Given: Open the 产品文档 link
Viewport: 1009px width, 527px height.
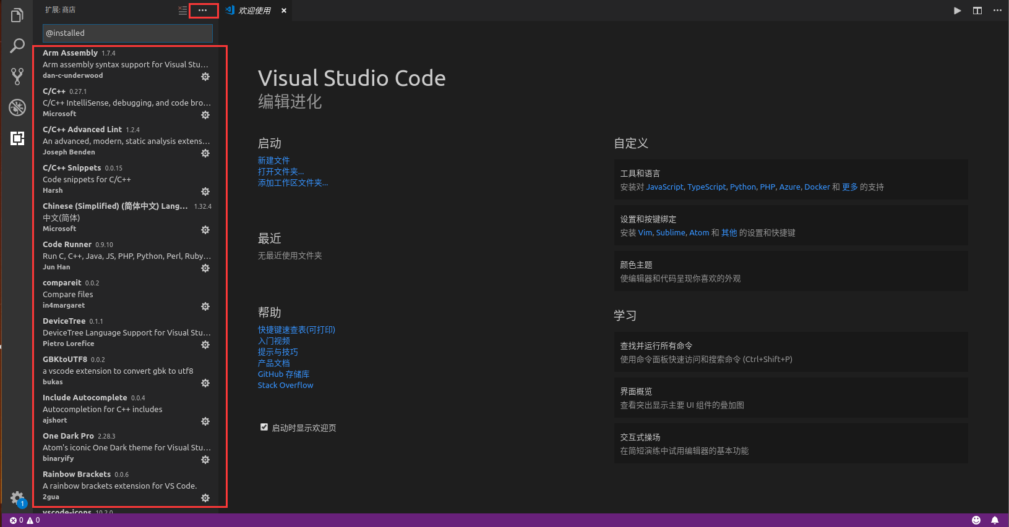Looking at the screenshot, I should 273,363.
